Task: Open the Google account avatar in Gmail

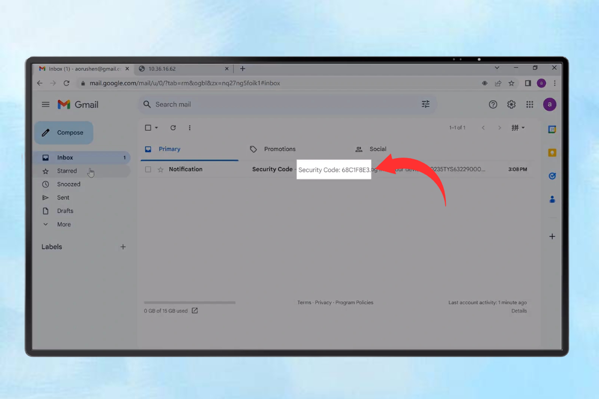Action: (550, 104)
